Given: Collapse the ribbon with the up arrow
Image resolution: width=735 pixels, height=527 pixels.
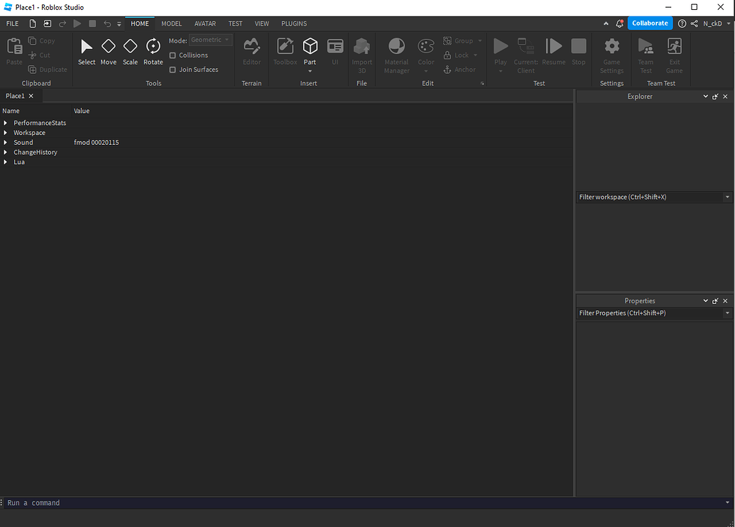Looking at the screenshot, I should click(x=606, y=23).
